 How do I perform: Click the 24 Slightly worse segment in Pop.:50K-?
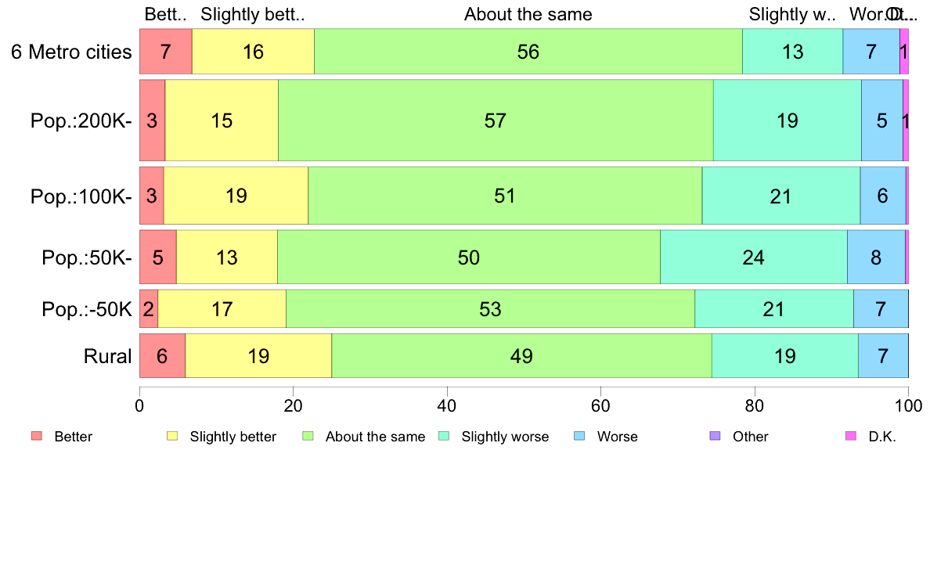[753, 257]
